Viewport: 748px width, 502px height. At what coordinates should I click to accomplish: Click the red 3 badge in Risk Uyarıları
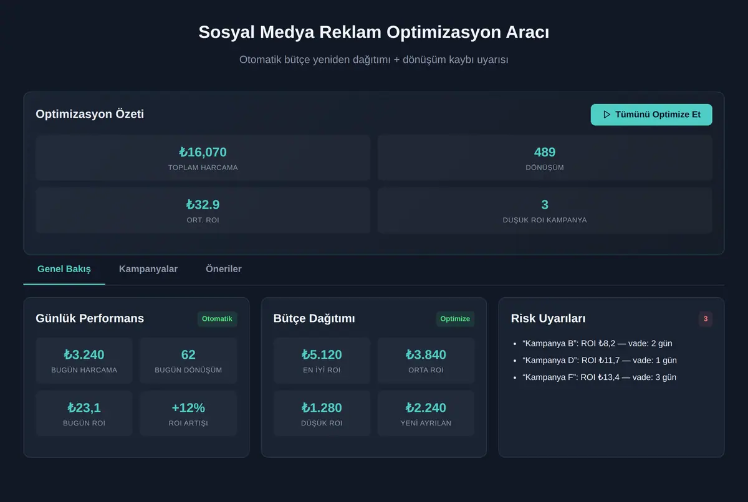(x=706, y=319)
